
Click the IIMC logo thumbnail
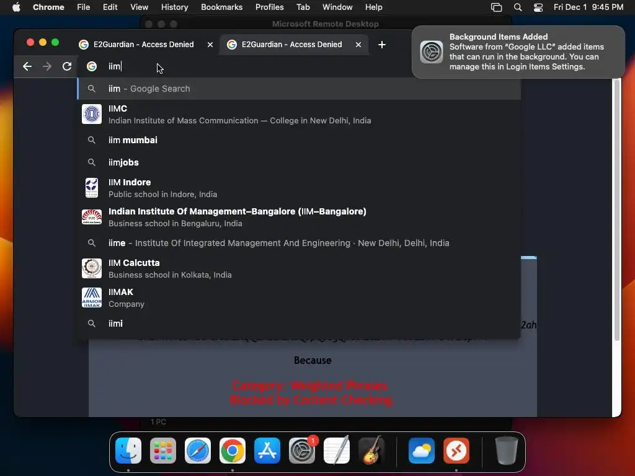click(92, 114)
